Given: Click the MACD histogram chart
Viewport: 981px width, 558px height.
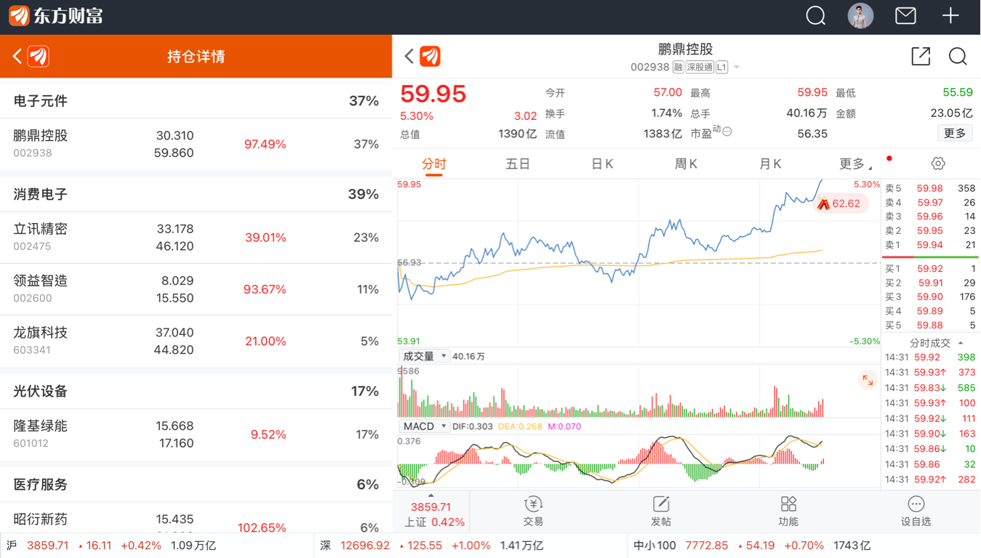Looking at the screenshot, I should click(639, 461).
